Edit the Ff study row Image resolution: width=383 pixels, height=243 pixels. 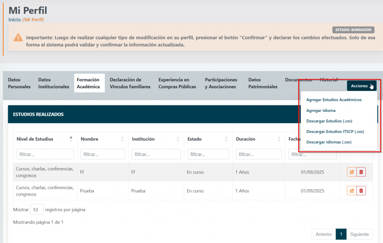[x=352, y=172]
